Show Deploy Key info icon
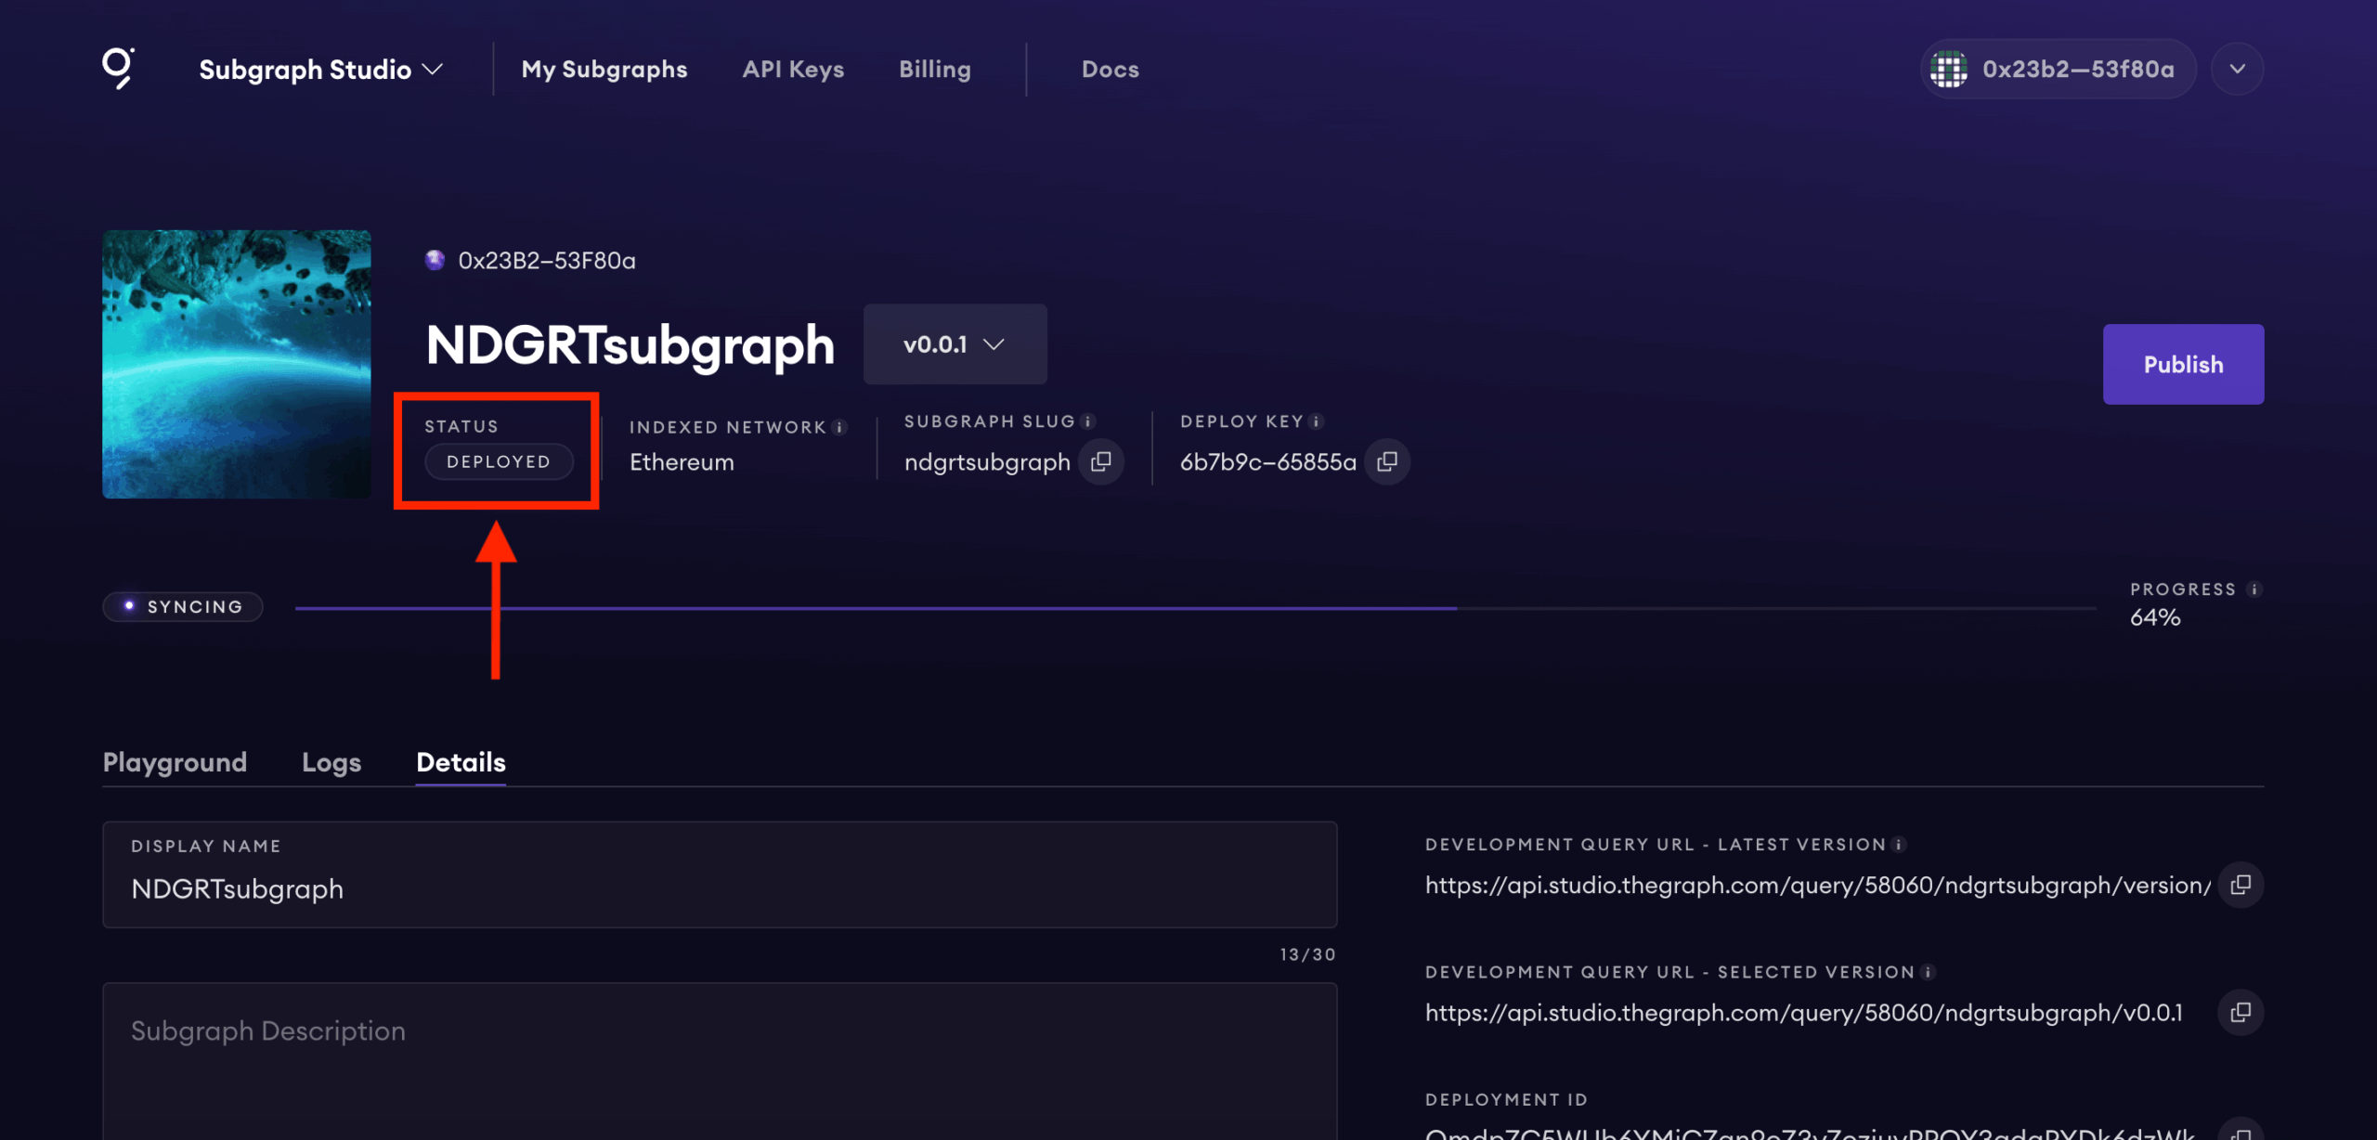This screenshot has width=2377, height=1140. 1316,421
